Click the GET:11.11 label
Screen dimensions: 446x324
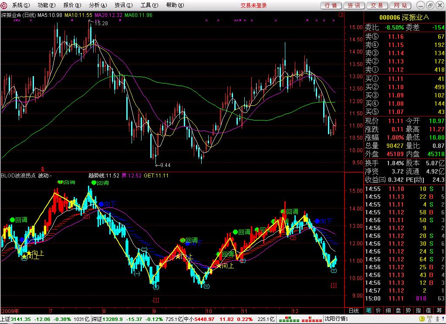point(156,176)
